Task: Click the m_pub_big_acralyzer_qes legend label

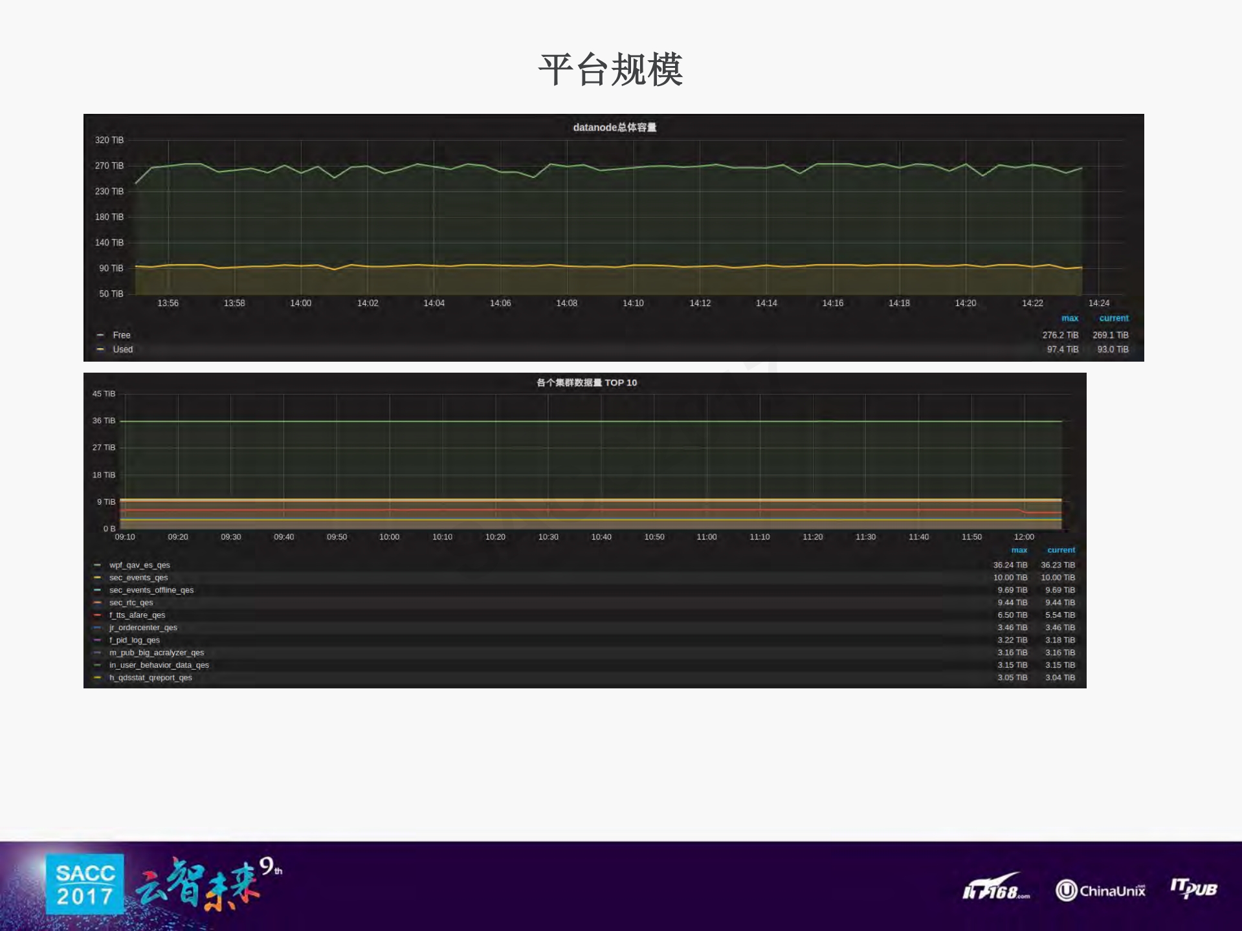Action: [x=157, y=652]
